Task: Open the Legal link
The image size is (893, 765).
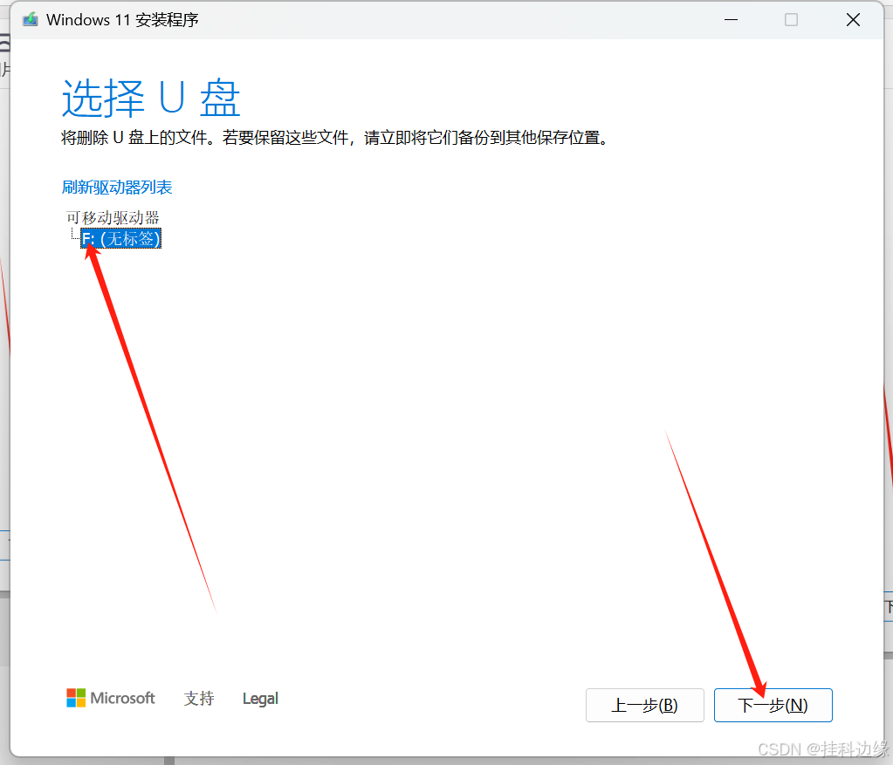Action: point(260,699)
